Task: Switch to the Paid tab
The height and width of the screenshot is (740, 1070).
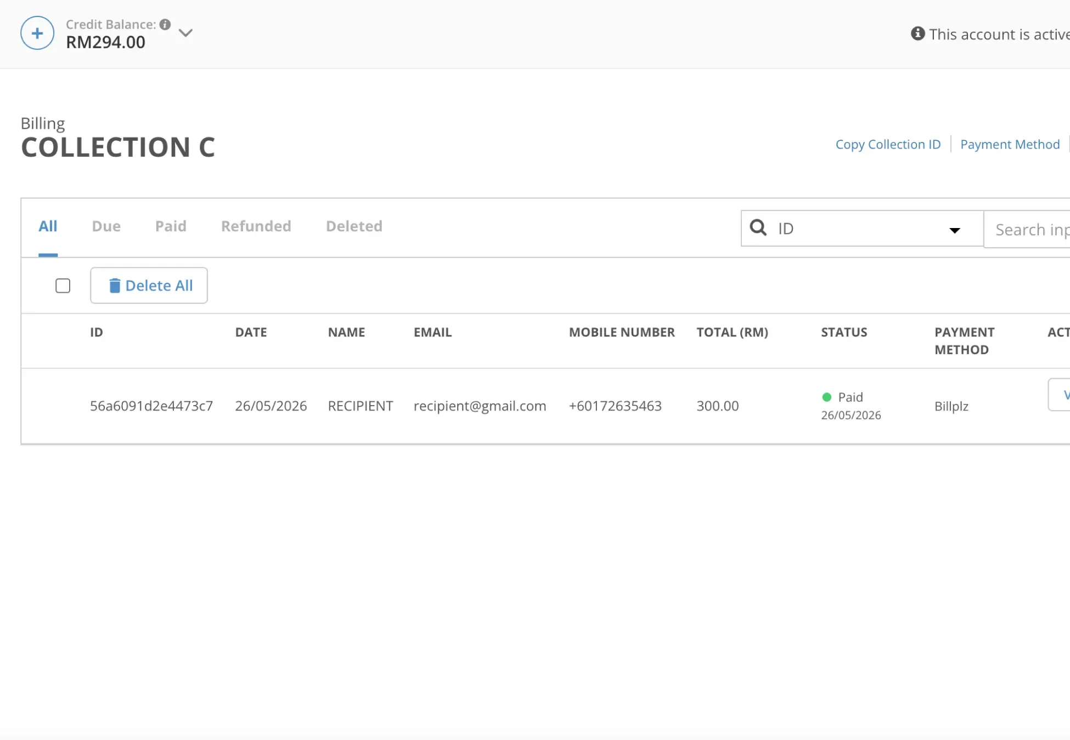Action: (171, 226)
